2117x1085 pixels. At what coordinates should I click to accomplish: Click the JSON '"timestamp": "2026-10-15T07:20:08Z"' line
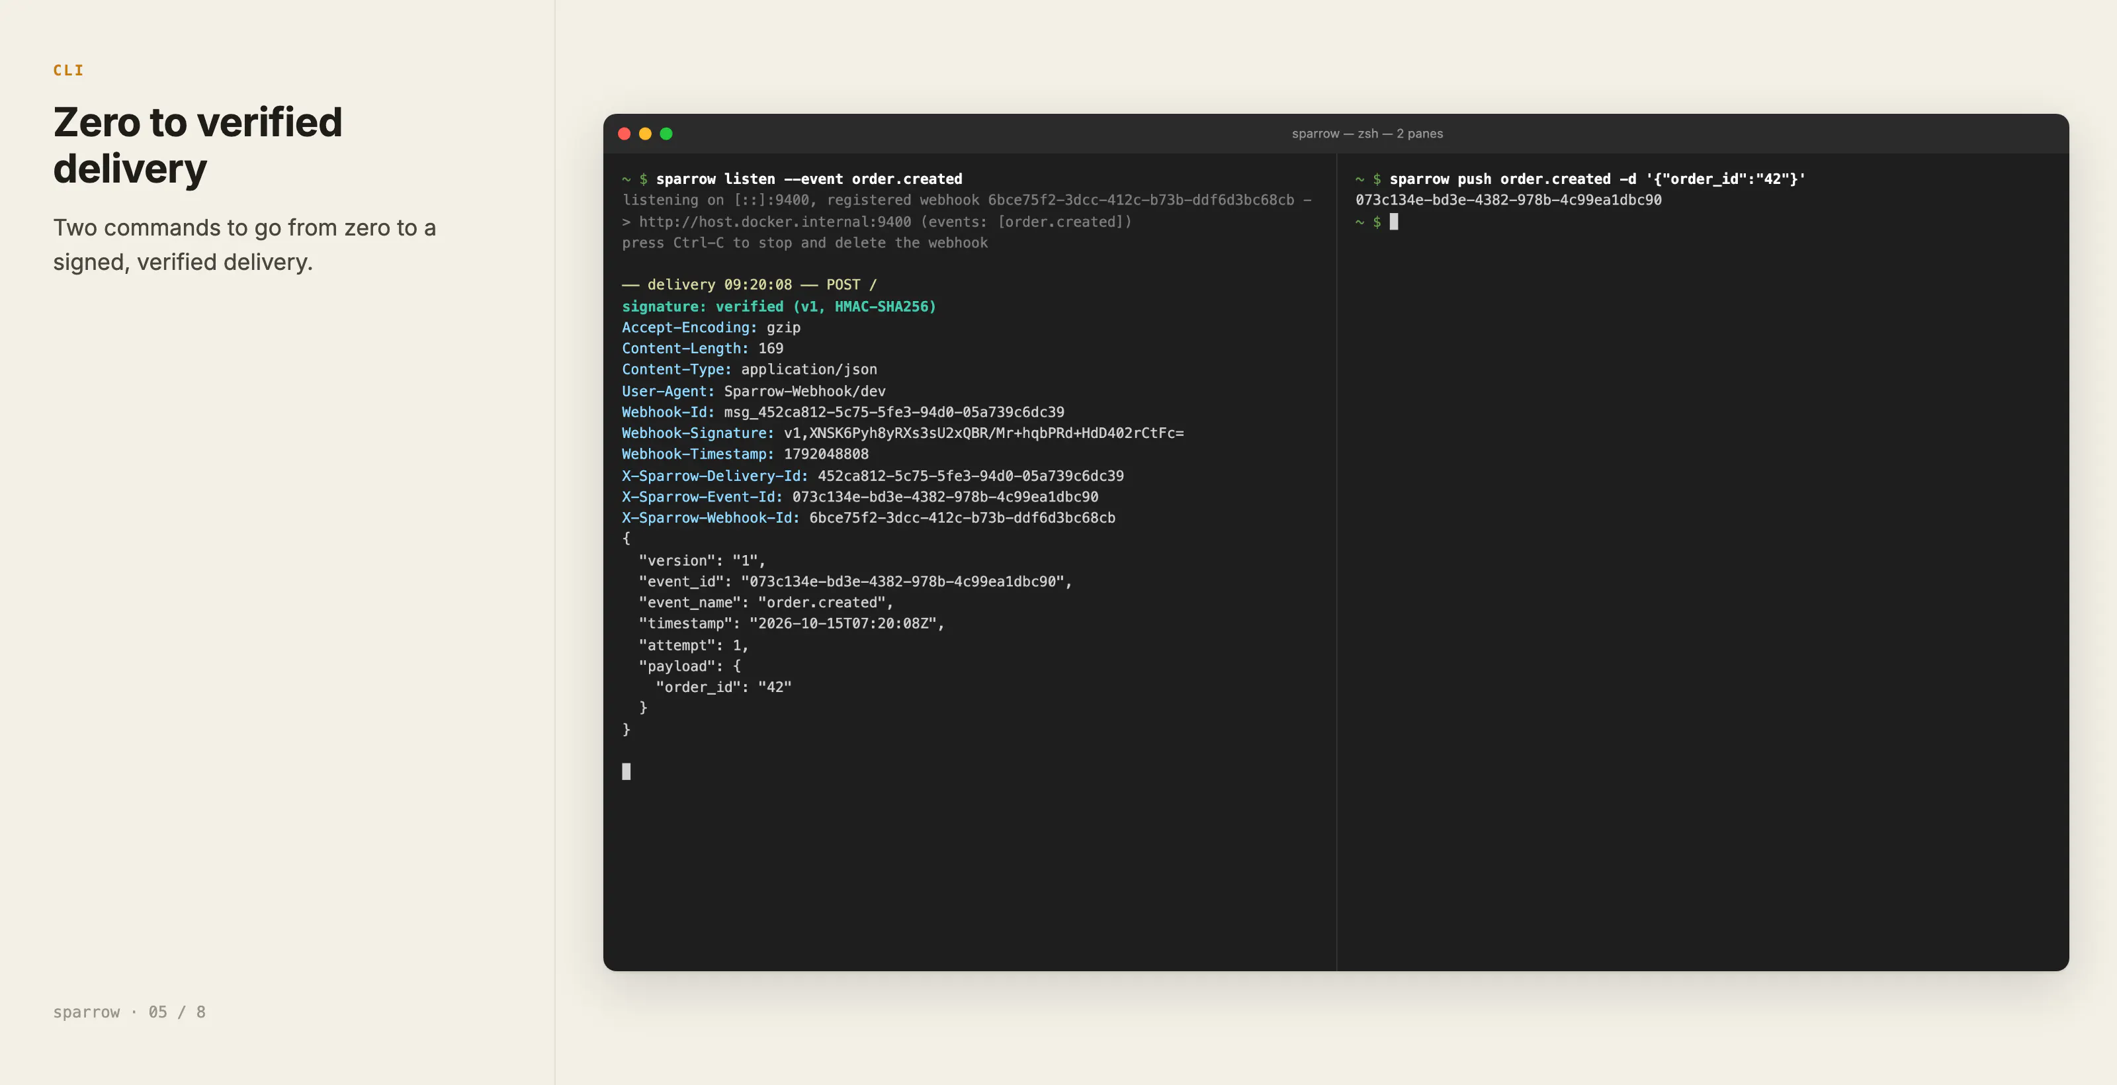tap(791, 624)
